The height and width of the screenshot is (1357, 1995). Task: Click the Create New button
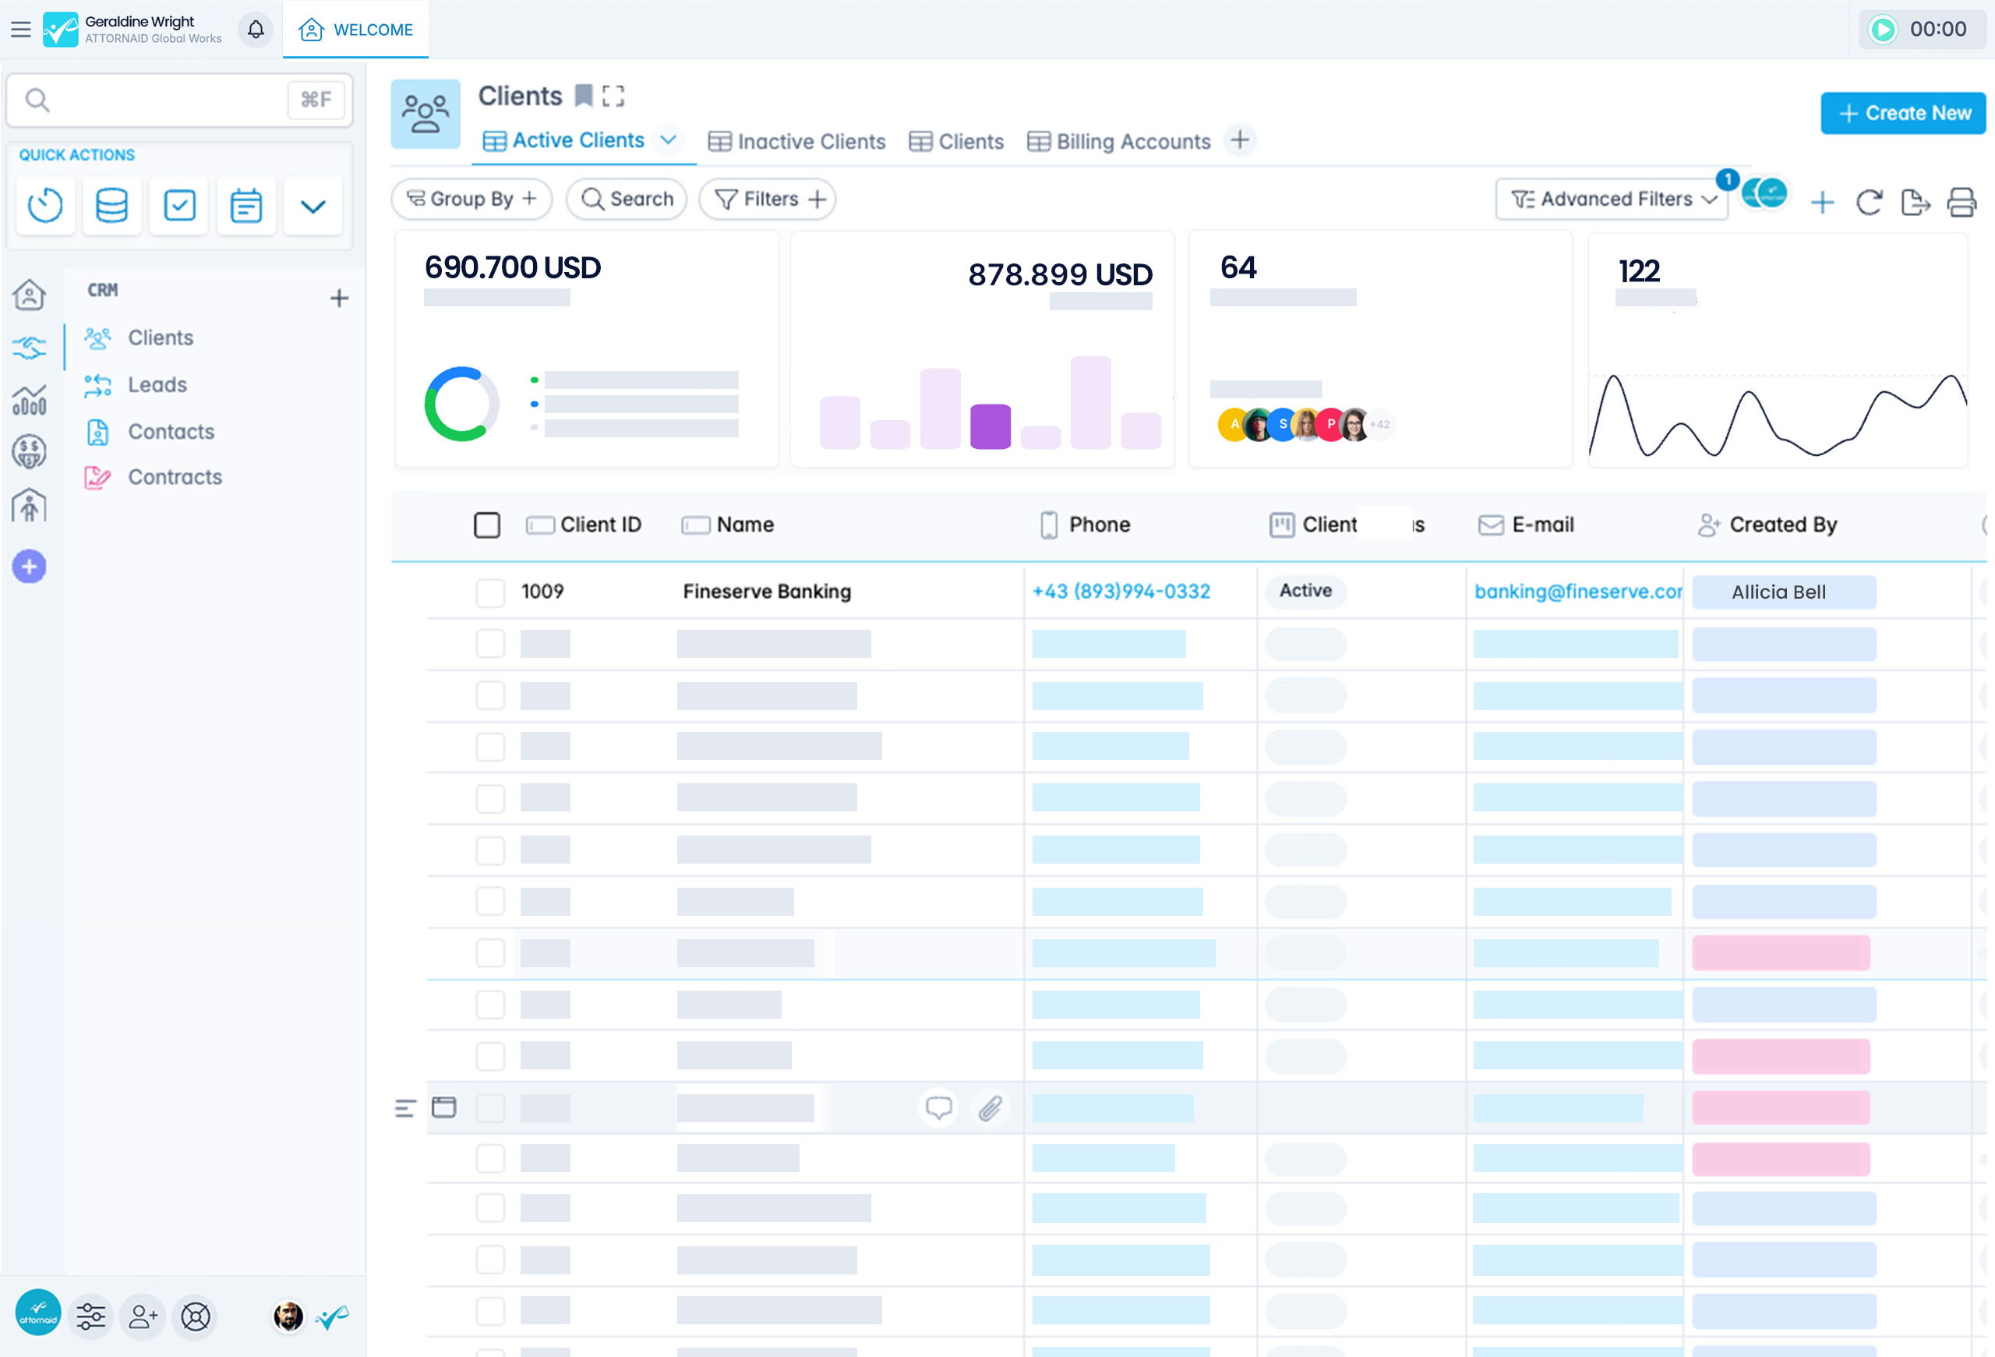(1902, 112)
